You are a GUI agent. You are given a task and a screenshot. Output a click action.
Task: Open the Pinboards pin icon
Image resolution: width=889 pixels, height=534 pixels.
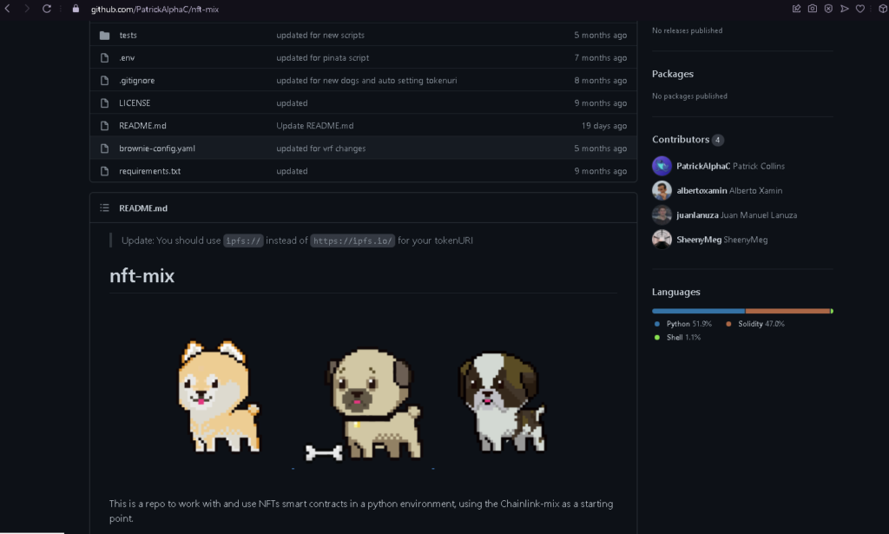[797, 9]
